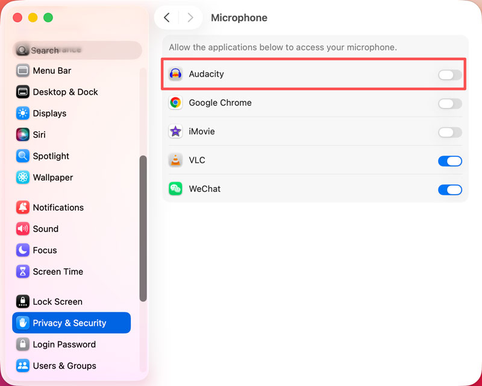
Task: Go back using the back arrow
Action: click(167, 17)
